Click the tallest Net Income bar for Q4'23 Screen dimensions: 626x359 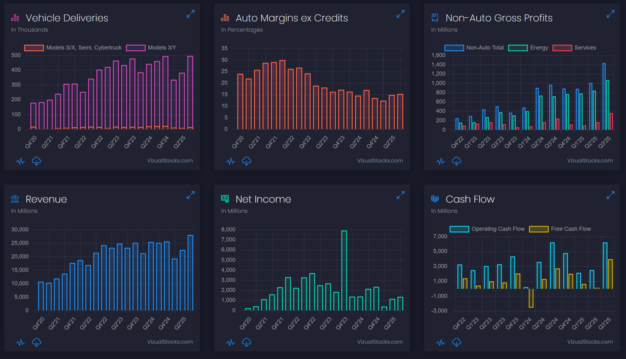point(344,270)
